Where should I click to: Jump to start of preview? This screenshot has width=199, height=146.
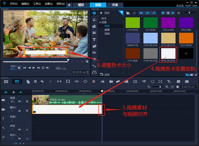[25, 68]
